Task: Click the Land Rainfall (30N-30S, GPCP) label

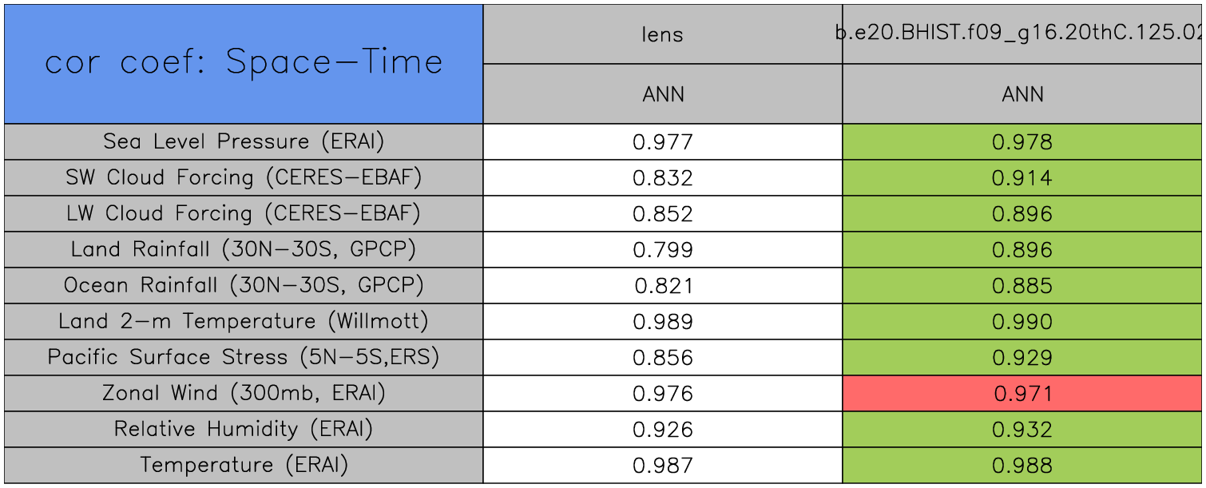Action: (x=244, y=249)
